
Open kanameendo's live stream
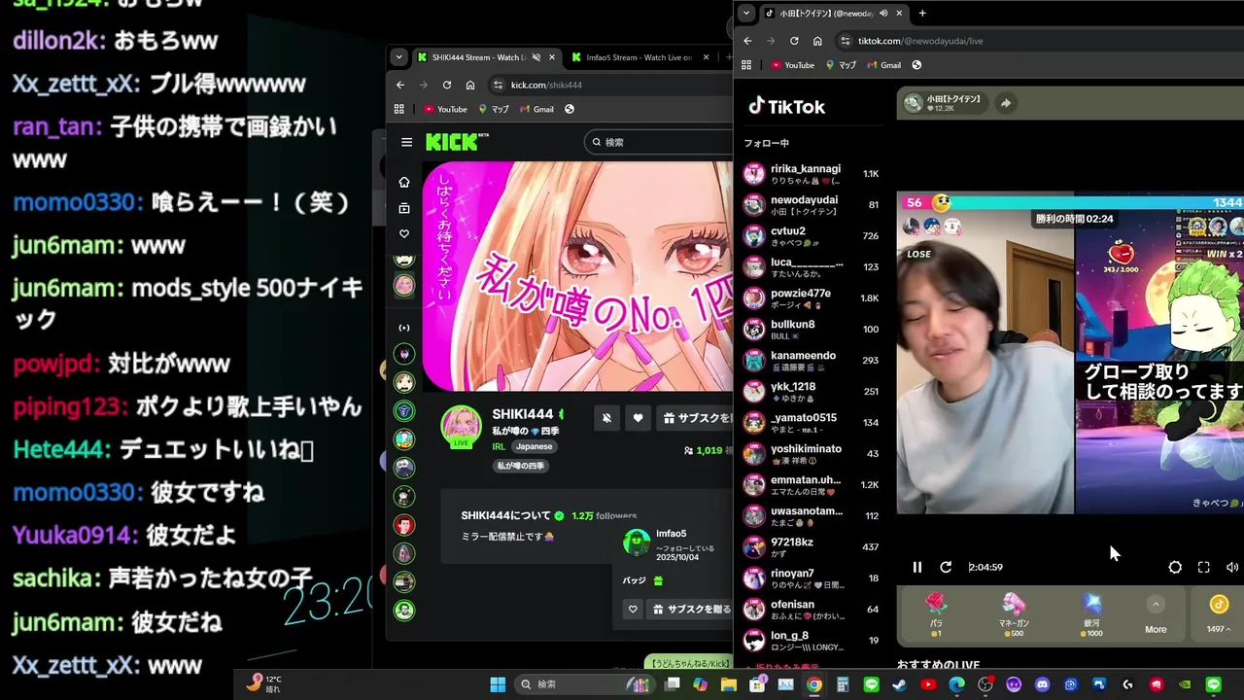coord(812,361)
